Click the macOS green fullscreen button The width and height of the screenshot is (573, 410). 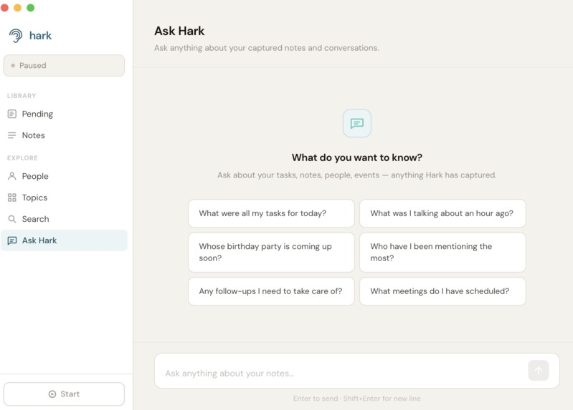[x=31, y=8]
